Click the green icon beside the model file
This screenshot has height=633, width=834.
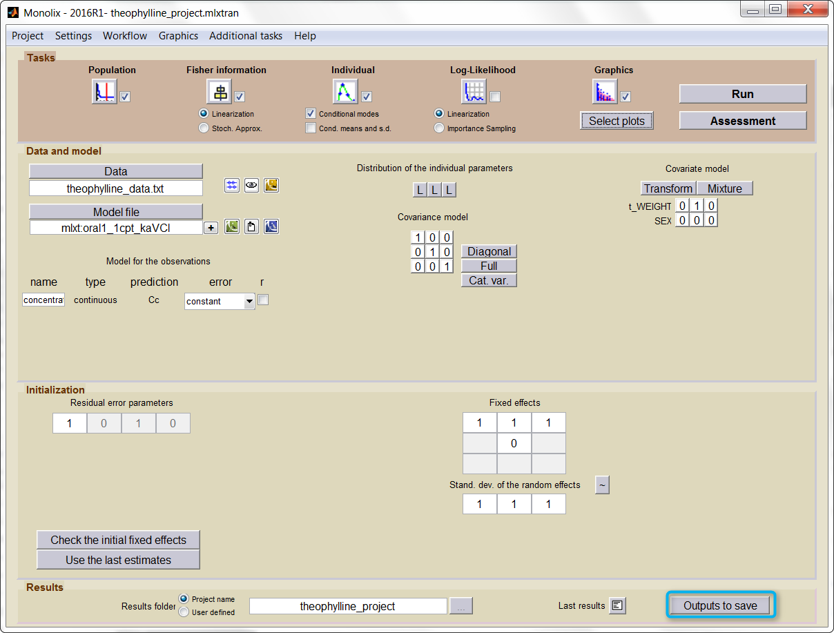[x=232, y=226]
